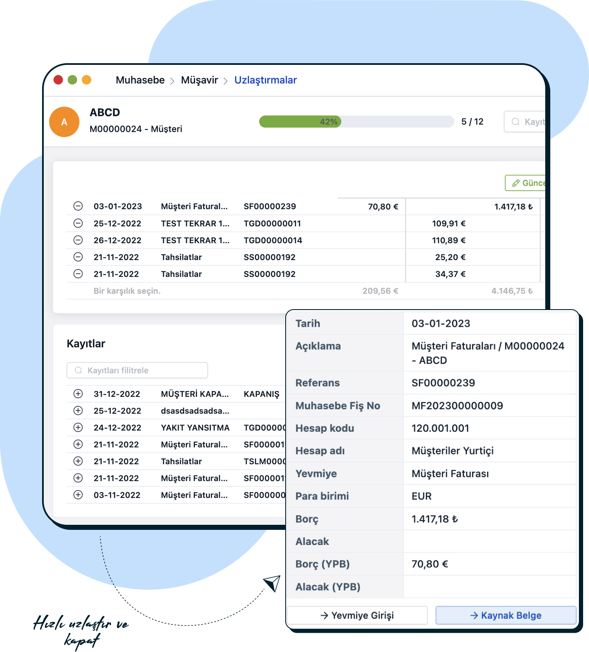Open Uzlaştırmalar breadcrumb link
This screenshot has width=589, height=652.
pyautogui.click(x=265, y=80)
